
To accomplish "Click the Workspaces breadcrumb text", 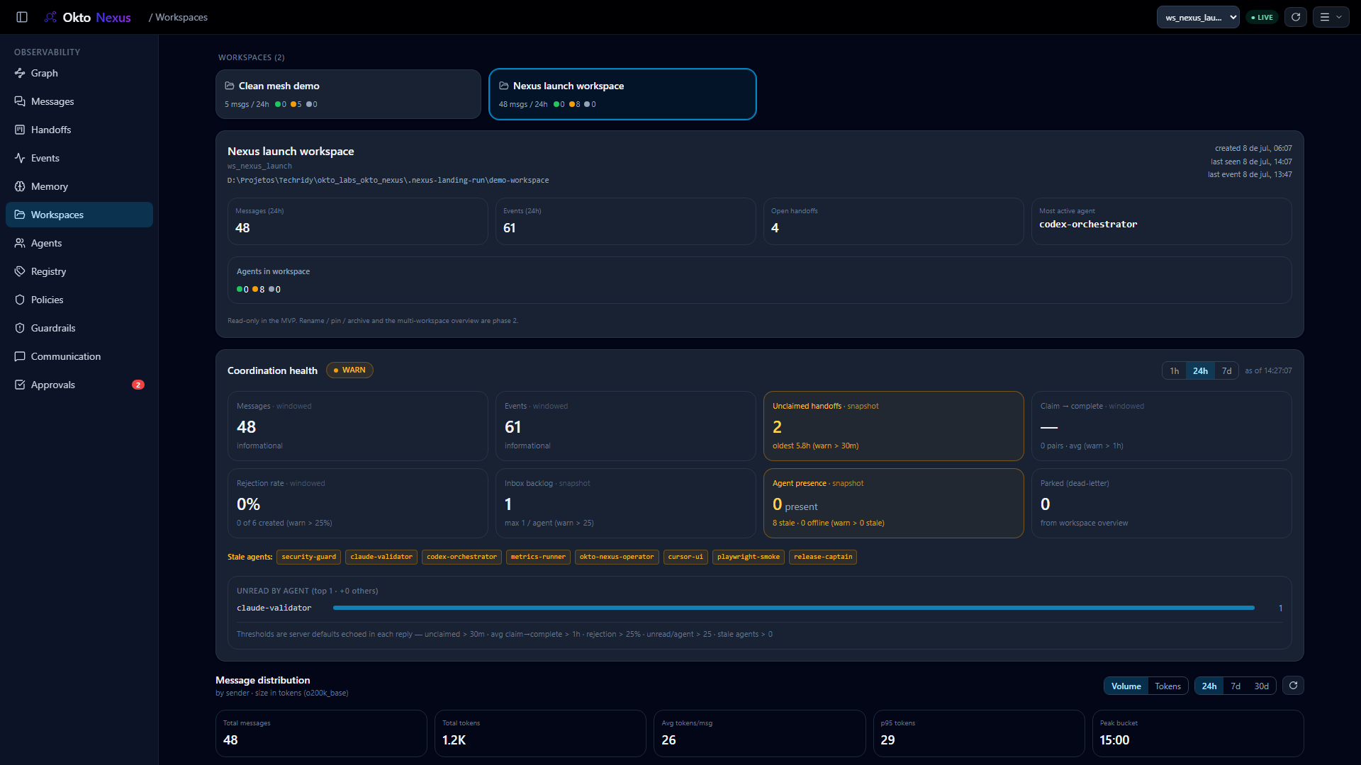I will 181,17.
